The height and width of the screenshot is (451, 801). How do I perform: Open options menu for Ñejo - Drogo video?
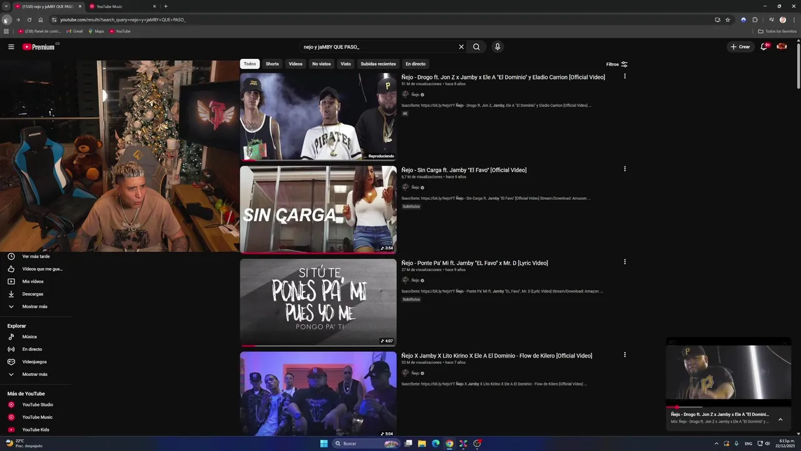click(x=625, y=76)
